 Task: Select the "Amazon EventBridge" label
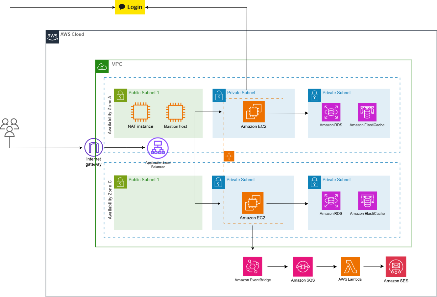tap(253, 280)
